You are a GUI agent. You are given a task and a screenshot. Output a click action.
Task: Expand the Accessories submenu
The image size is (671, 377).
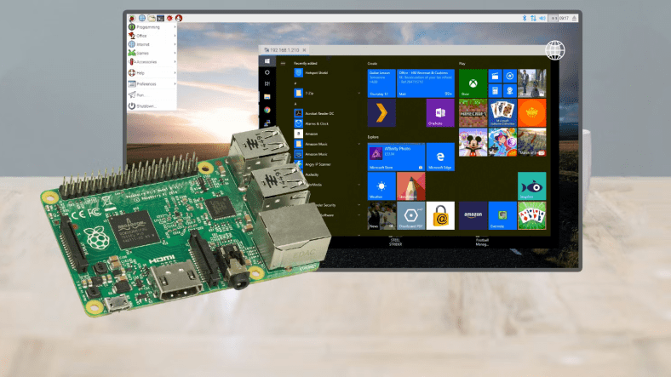point(152,62)
